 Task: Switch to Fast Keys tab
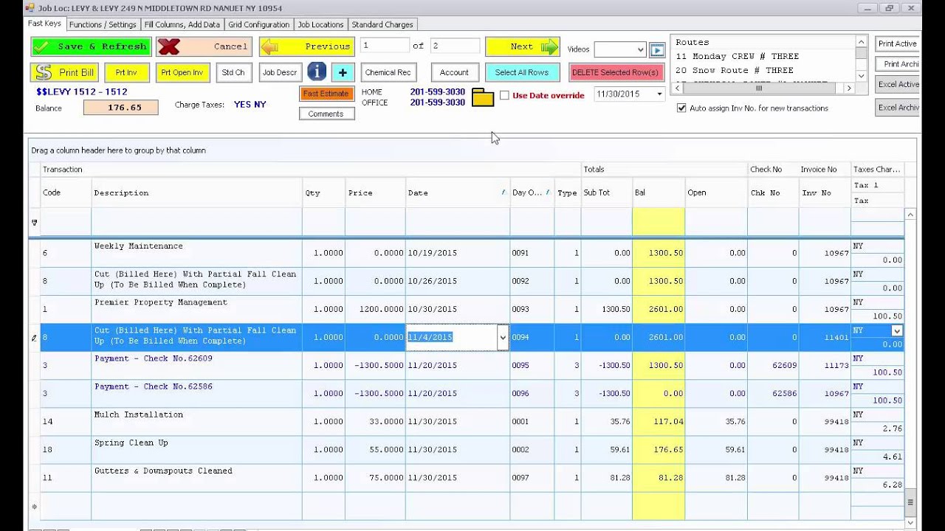(x=44, y=24)
